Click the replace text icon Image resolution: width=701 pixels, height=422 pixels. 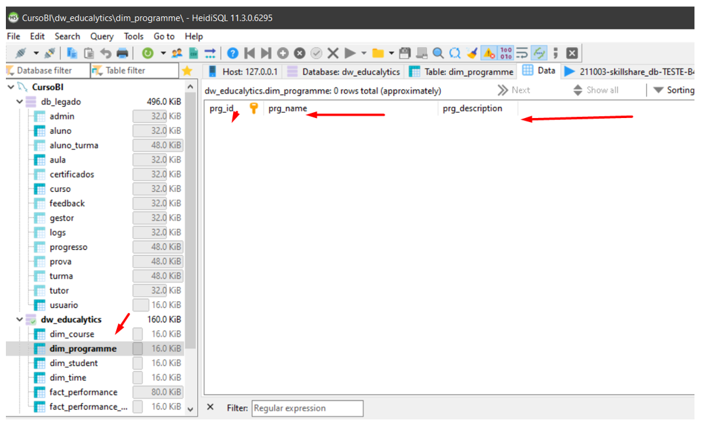(455, 53)
